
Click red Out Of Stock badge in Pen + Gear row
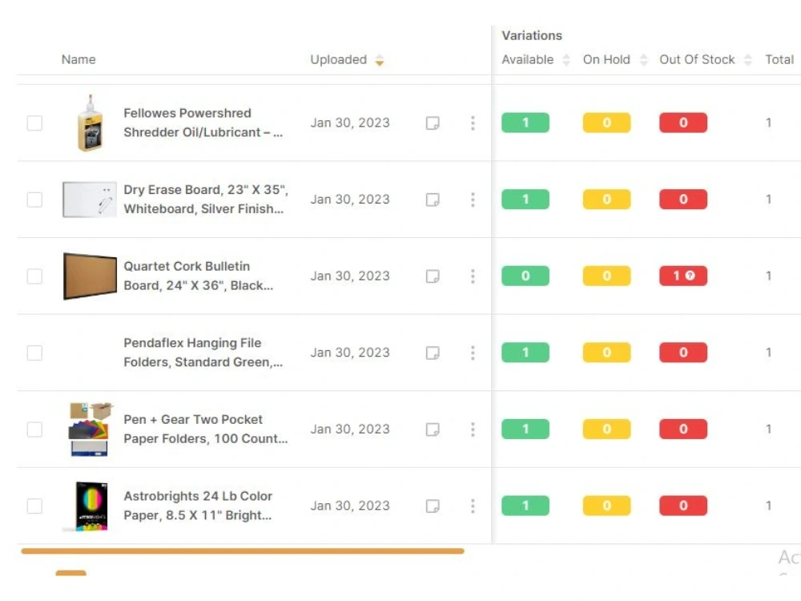click(x=683, y=430)
